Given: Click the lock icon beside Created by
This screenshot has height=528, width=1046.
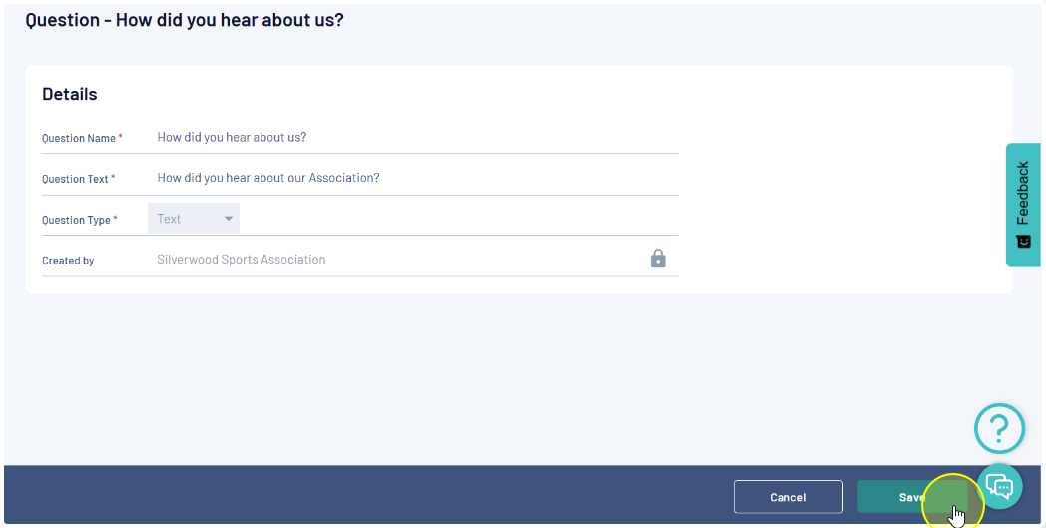Looking at the screenshot, I should click(x=658, y=259).
